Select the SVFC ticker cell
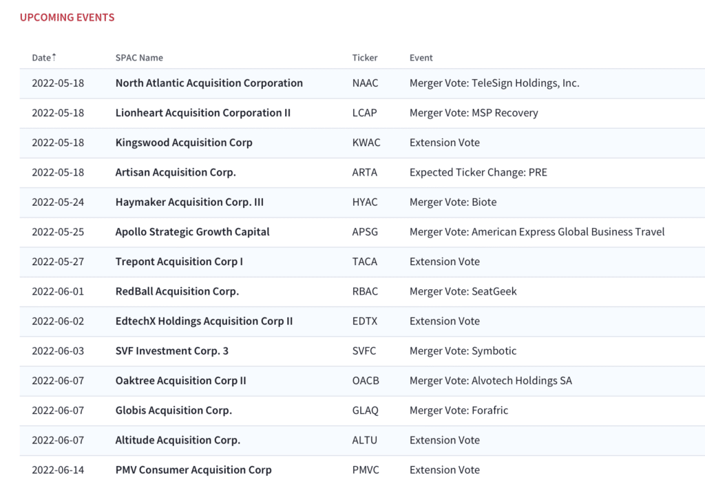 pyautogui.click(x=364, y=350)
